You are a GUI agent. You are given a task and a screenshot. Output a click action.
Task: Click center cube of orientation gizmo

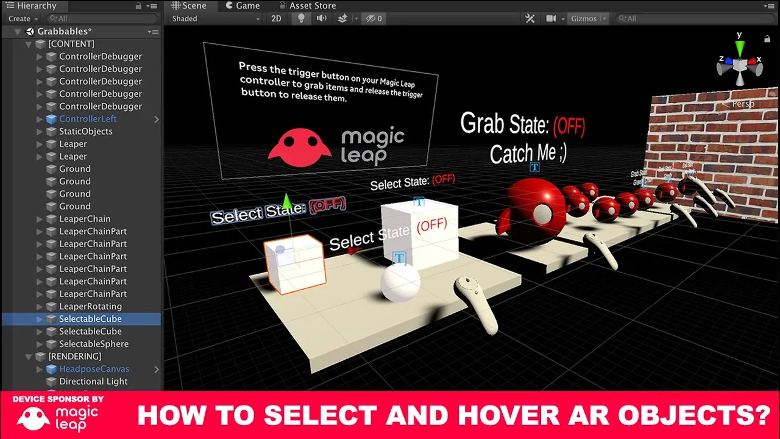tap(739, 65)
